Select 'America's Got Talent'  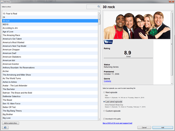point(50,39)
